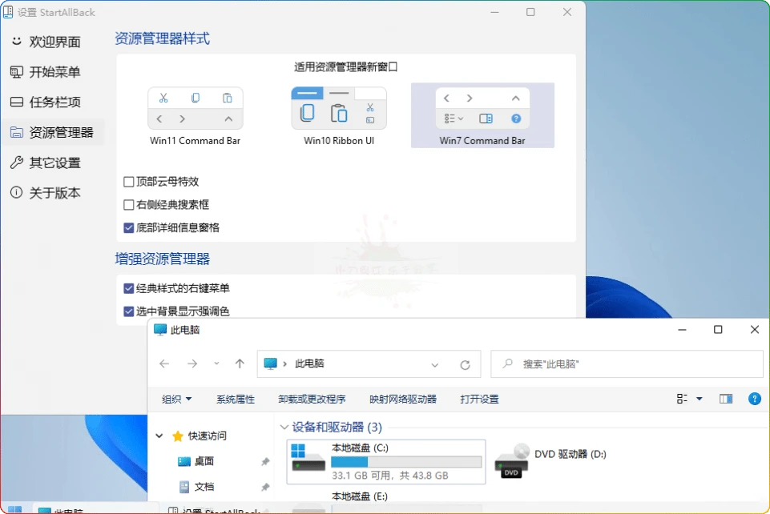
Task: Open 打开设置 from the Explorer toolbar
Action: [x=478, y=398]
